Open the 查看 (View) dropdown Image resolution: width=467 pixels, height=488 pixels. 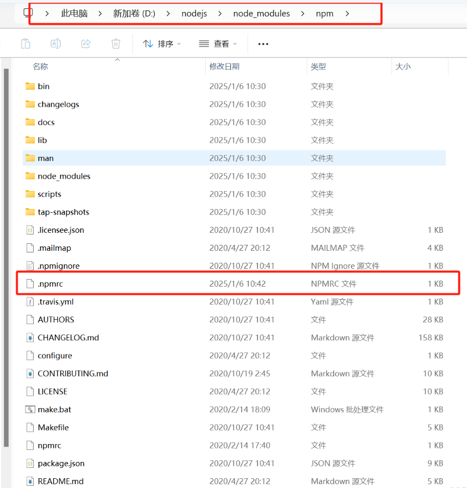[218, 44]
